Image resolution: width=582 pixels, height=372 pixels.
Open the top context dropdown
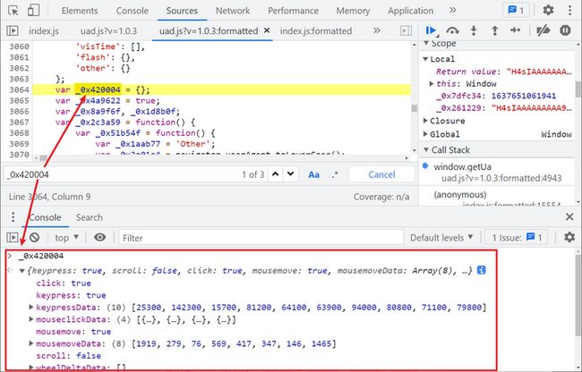click(67, 238)
